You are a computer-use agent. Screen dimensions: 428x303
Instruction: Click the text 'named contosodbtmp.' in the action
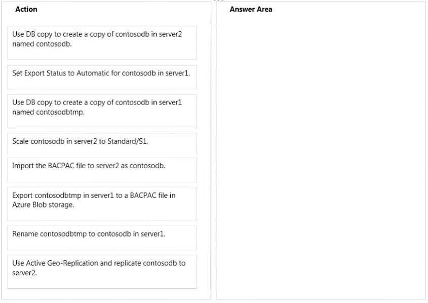(x=48, y=112)
